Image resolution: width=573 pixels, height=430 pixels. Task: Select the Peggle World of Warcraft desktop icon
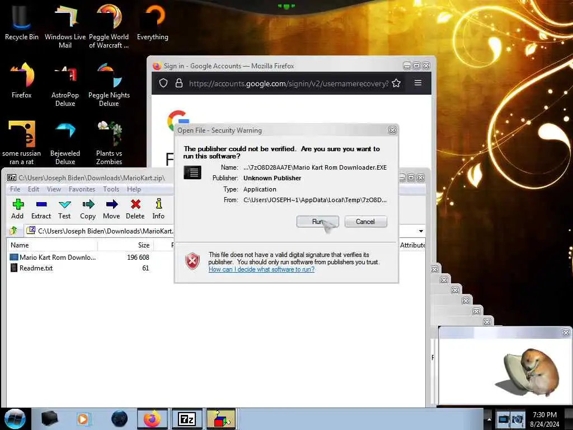[109, 27]
